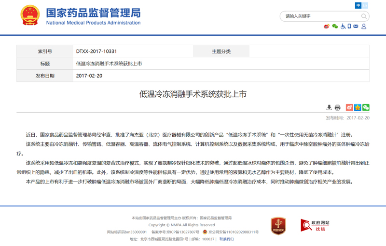Click the magnifier search icon
This screenshot has width=386, height=246.
[364, 16]
